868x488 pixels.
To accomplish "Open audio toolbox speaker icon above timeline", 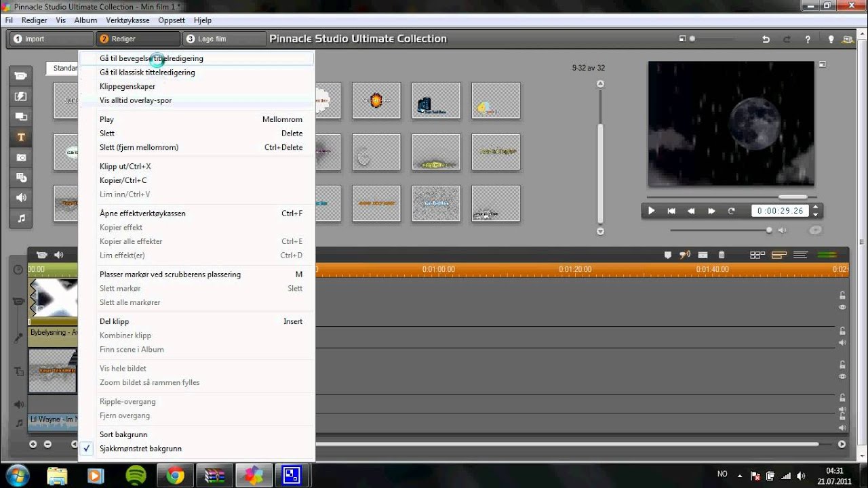I will click(59, 256).
